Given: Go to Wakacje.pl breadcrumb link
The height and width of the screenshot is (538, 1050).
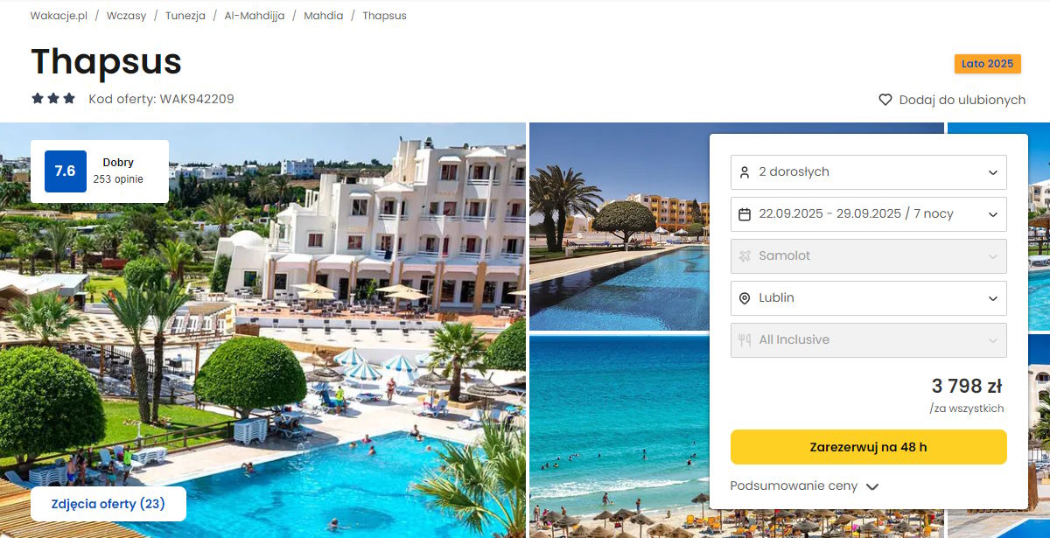Looking at the screenshot, I should coord(59,16).
